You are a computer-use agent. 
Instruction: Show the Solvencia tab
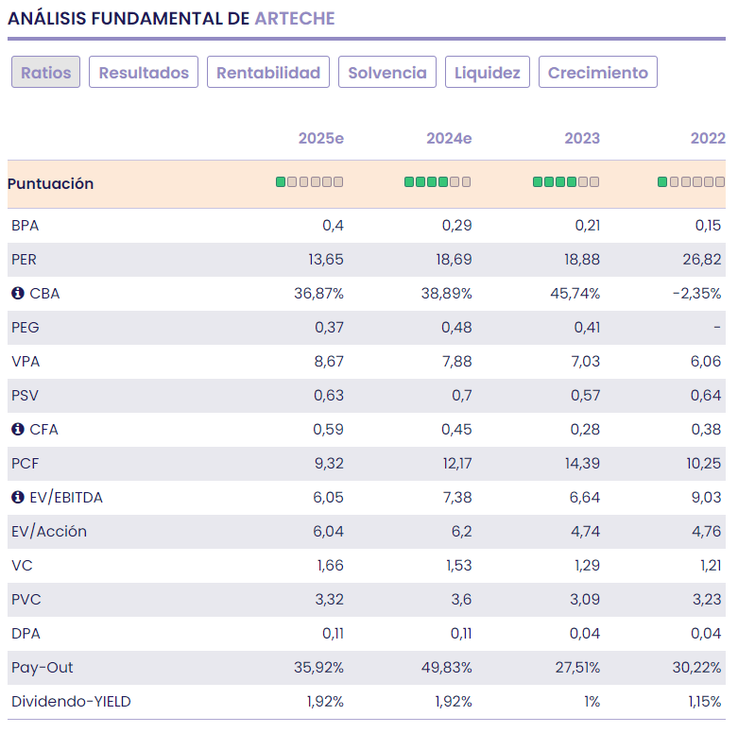(387, 73)
